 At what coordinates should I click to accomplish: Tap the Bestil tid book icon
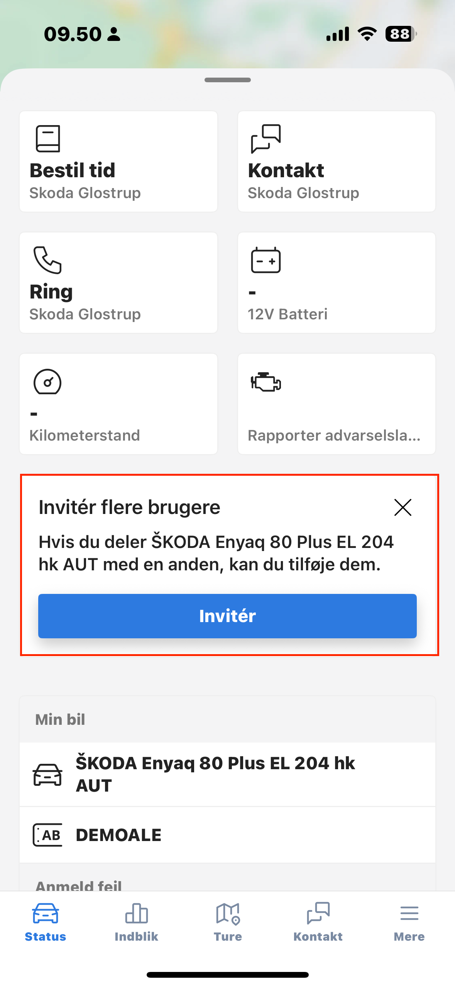[x=48, y=139]
